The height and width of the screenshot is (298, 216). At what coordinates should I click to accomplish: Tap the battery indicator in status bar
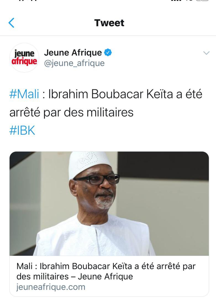click(x=202, y=1)
